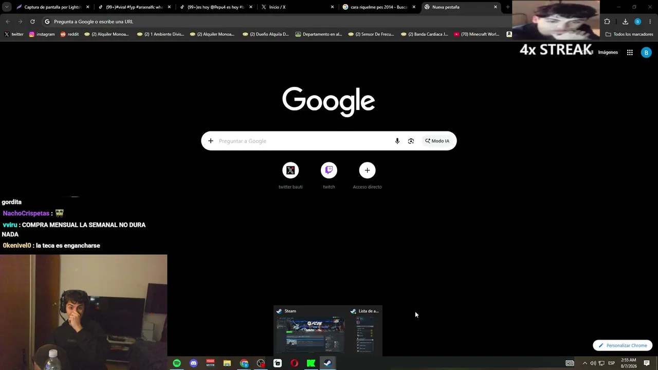The image size is (658, 370).
Task: Close the Nueva pestaña tab
Action: [x=496, y=7]
